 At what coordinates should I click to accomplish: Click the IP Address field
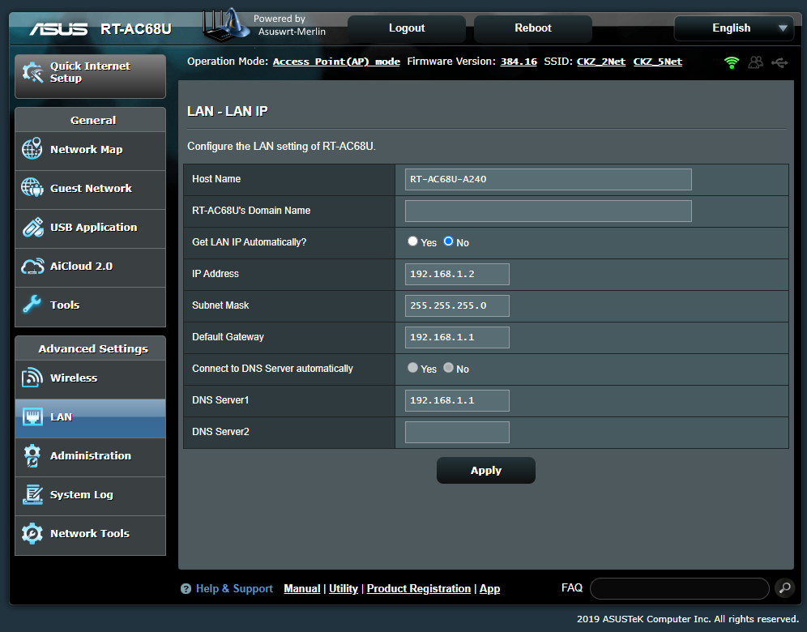pos(457,275)
